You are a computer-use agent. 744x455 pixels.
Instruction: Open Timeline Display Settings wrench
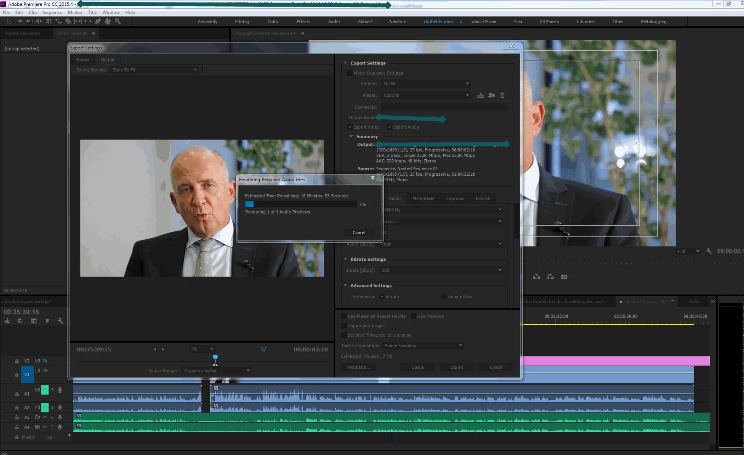(x=60, y=321)
